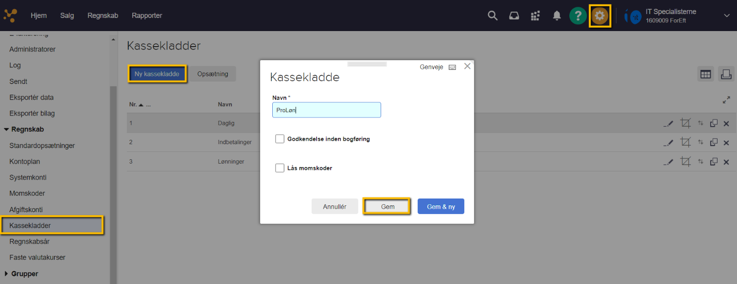Viewport: 737px width, 284px height.
Task: Enable Godkendelse inden bogføring
Action: [280, 138]
